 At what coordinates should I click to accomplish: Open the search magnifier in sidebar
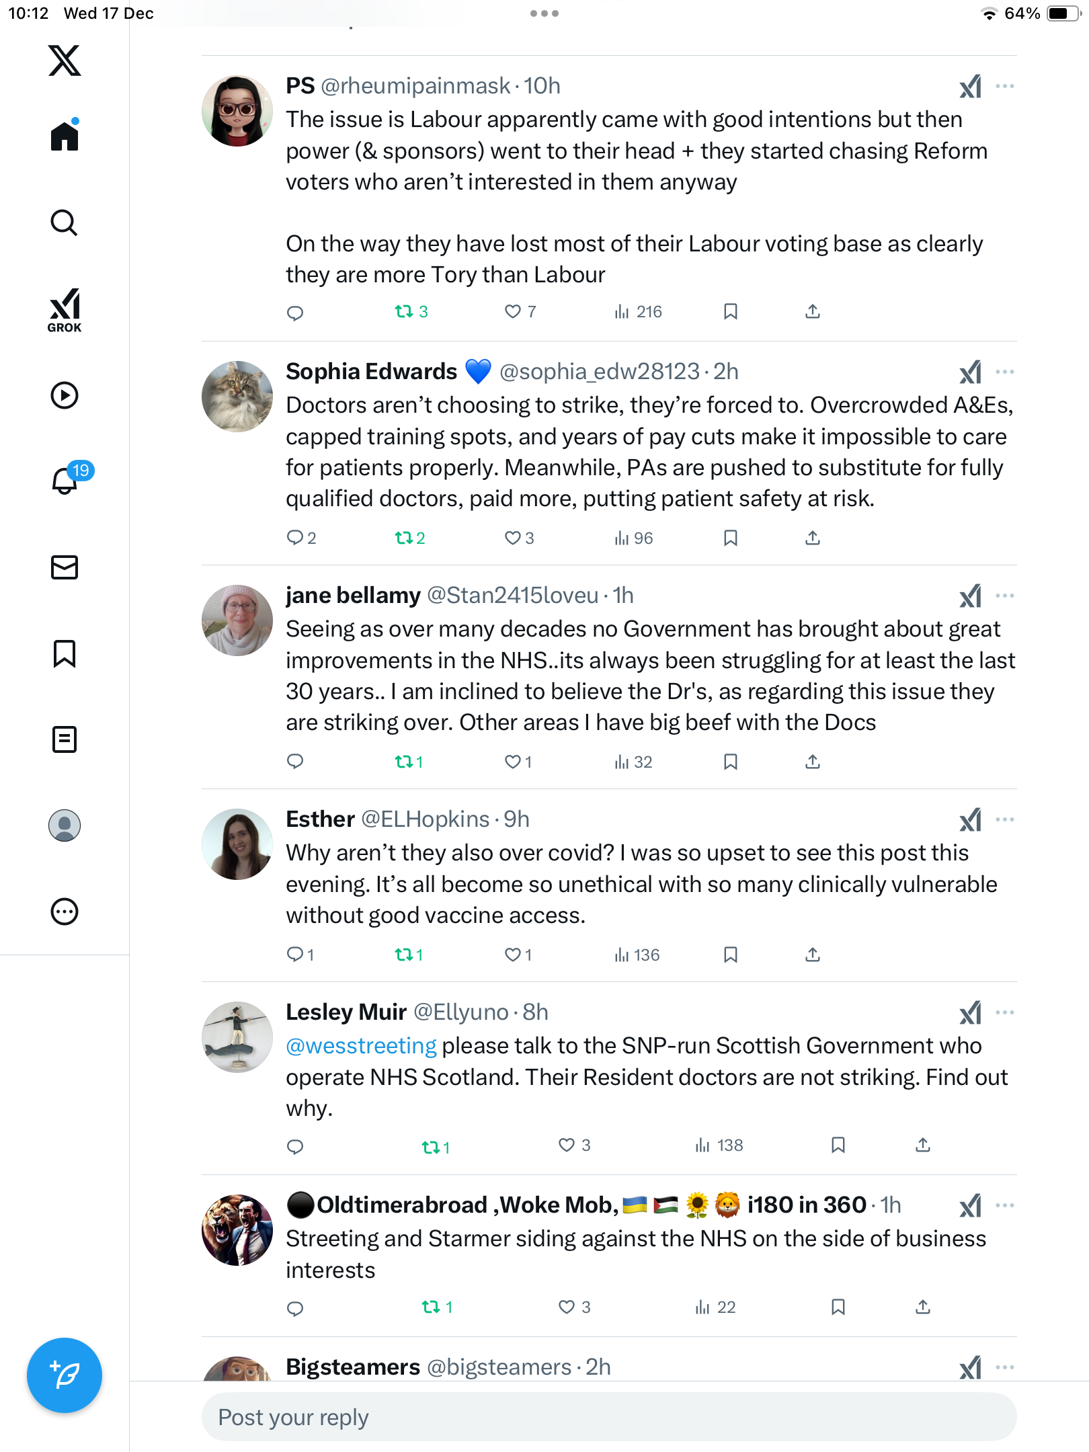pos(65,223)
